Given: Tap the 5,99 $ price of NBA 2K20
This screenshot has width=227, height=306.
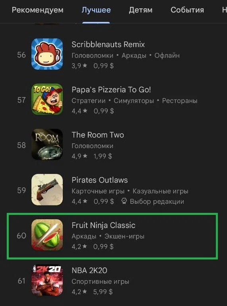Looking at the screenshot, I should 103,292.
